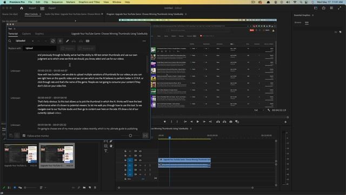Adjust the Text panel zoom slider handle
Screen dimensions: 346x195
point(130,135)
